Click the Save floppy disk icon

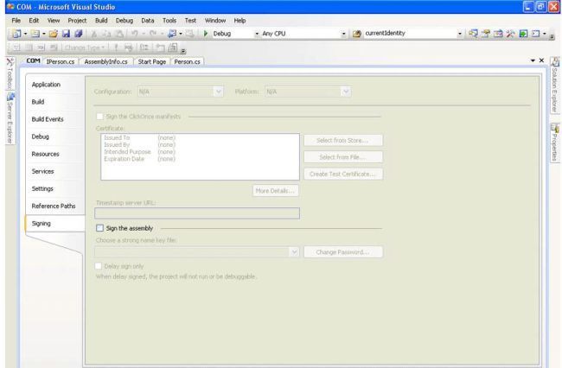click(x=66, y=34)
